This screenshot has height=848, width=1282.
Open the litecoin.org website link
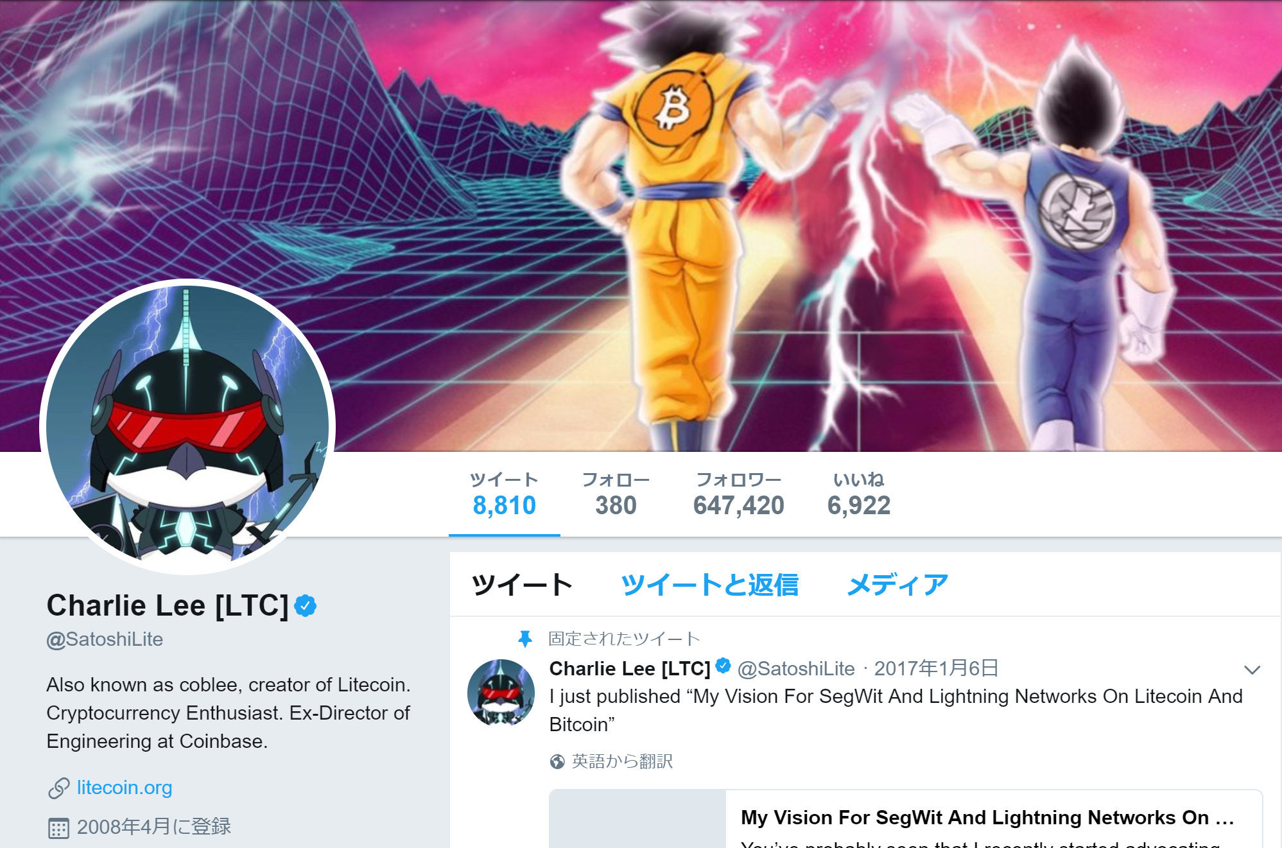click(x=125, y=788)
